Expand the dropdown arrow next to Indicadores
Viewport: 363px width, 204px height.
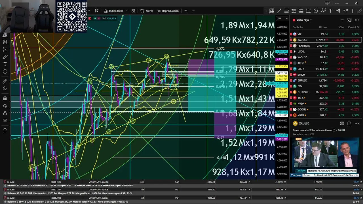[127, 11]
